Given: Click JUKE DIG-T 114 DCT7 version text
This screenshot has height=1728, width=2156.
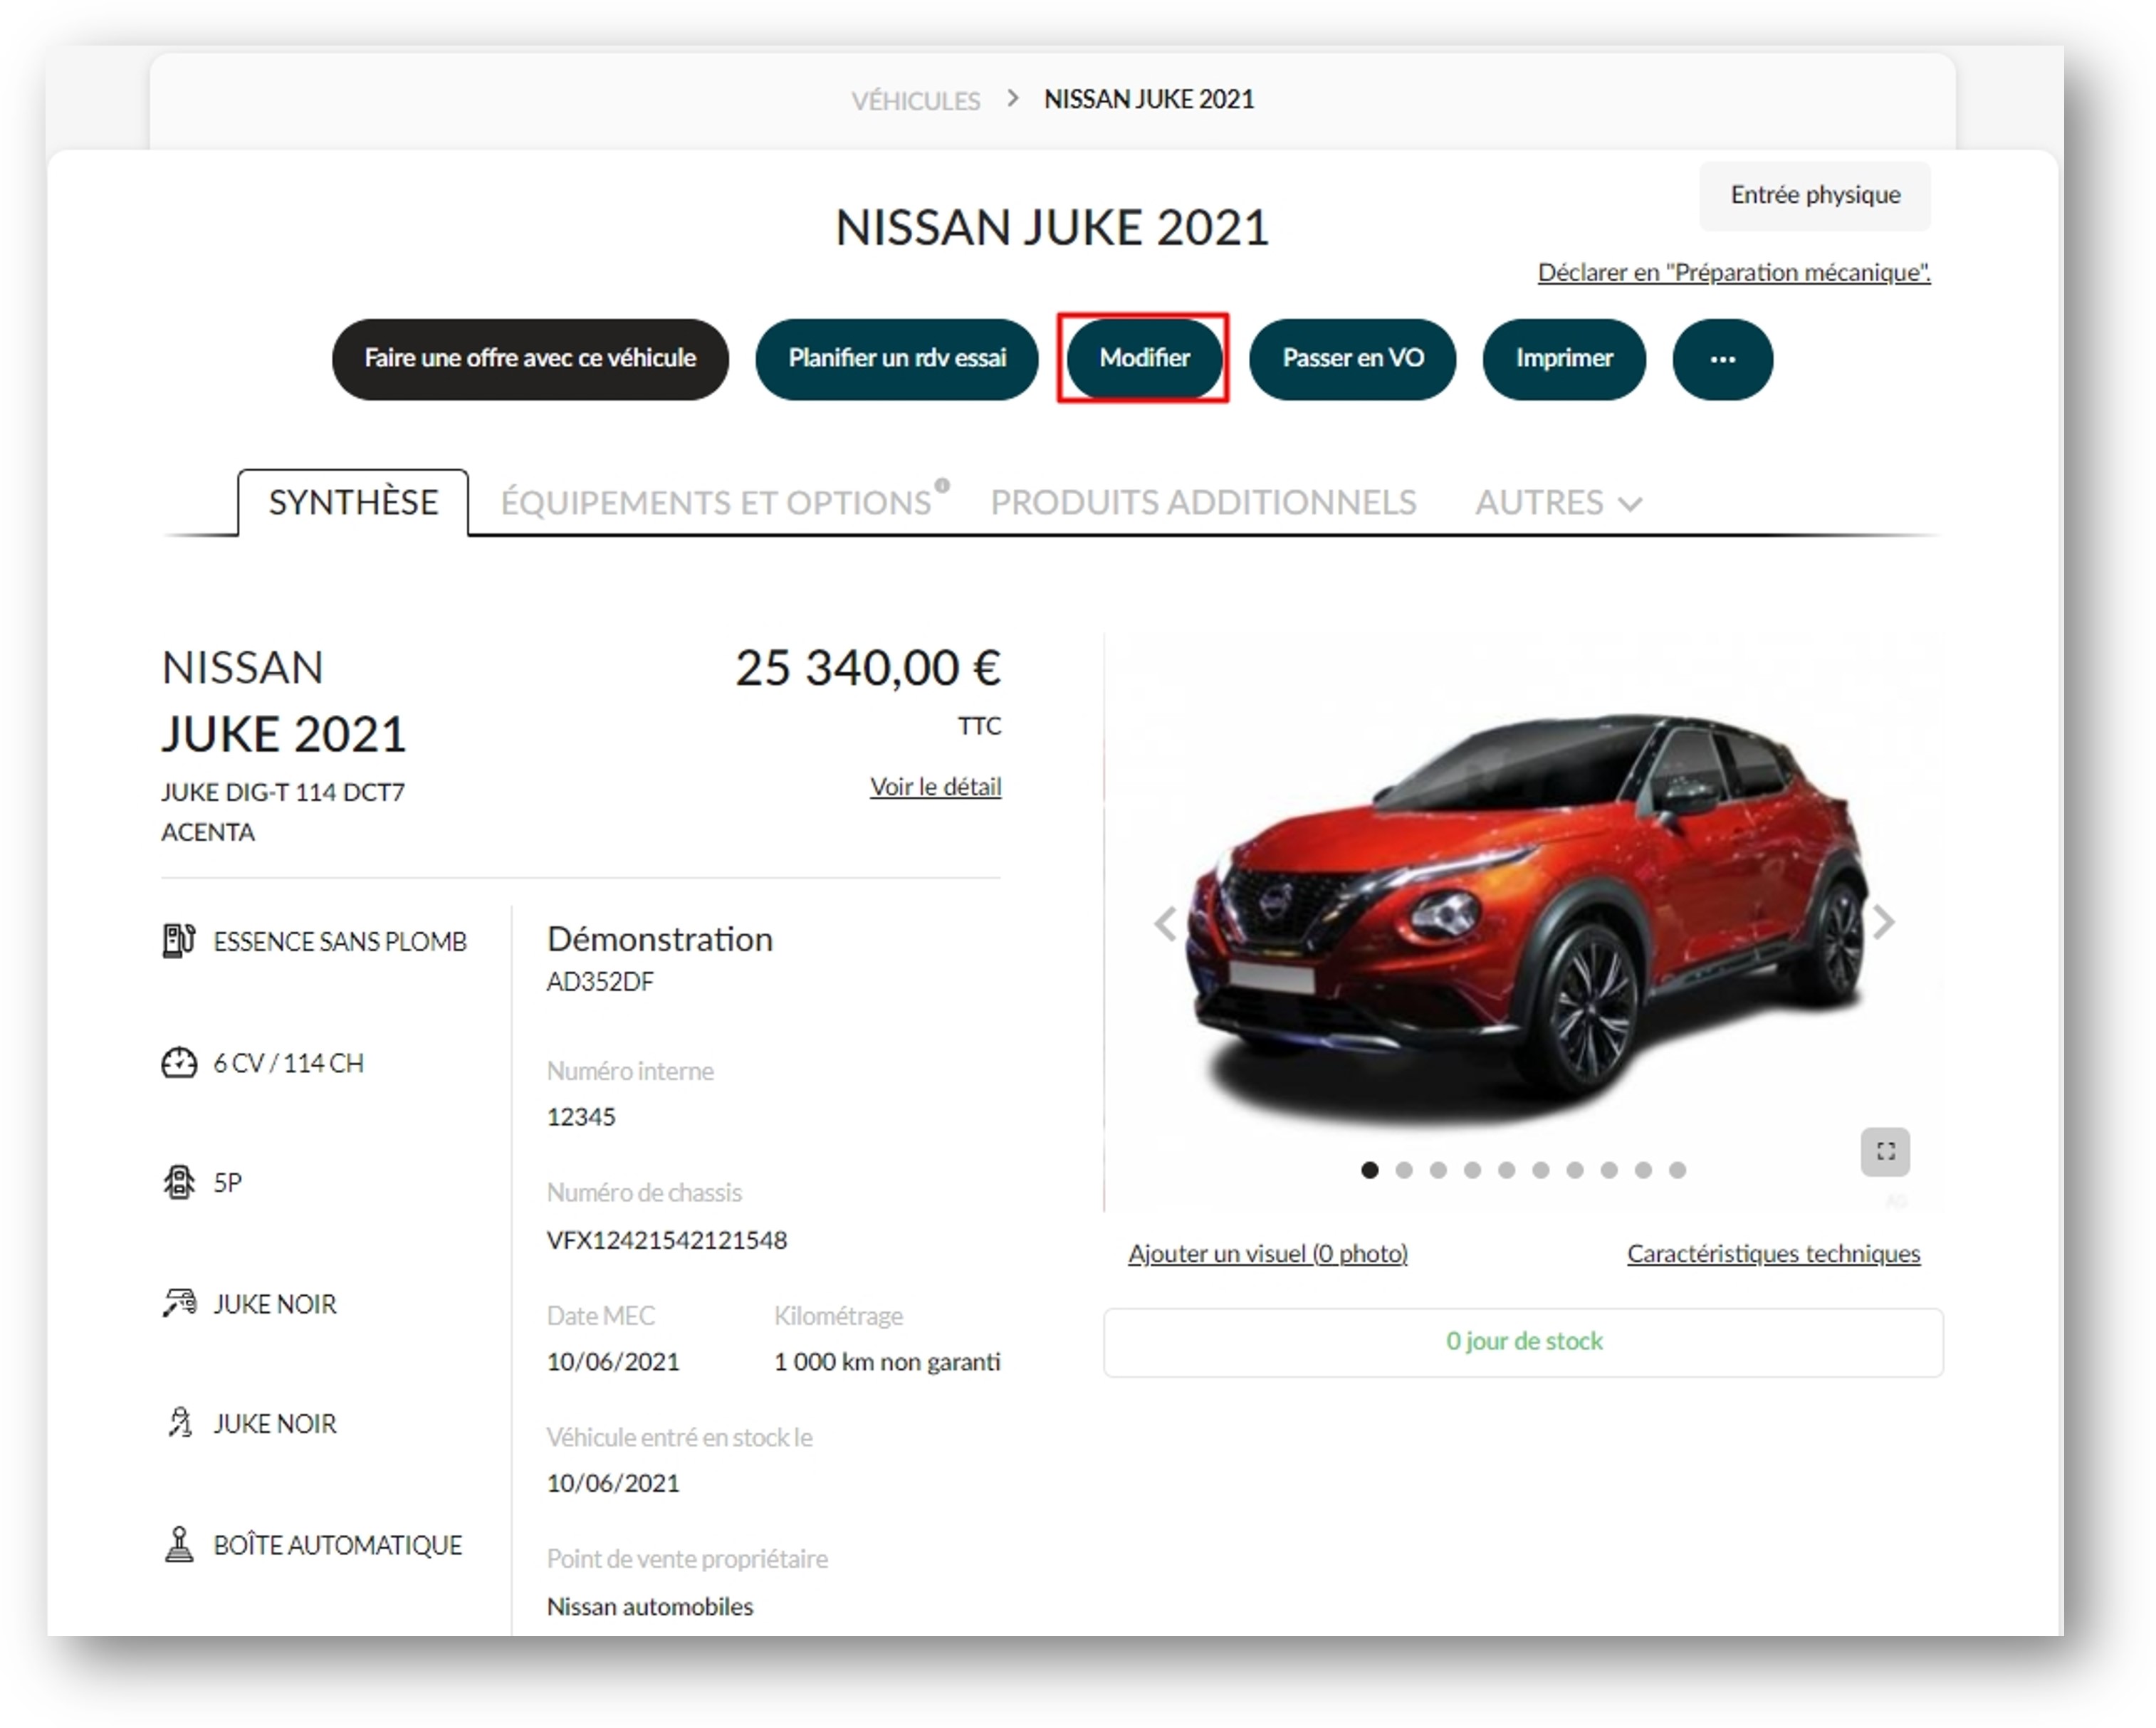Looking at the screenshot, I should pos(283,792).
